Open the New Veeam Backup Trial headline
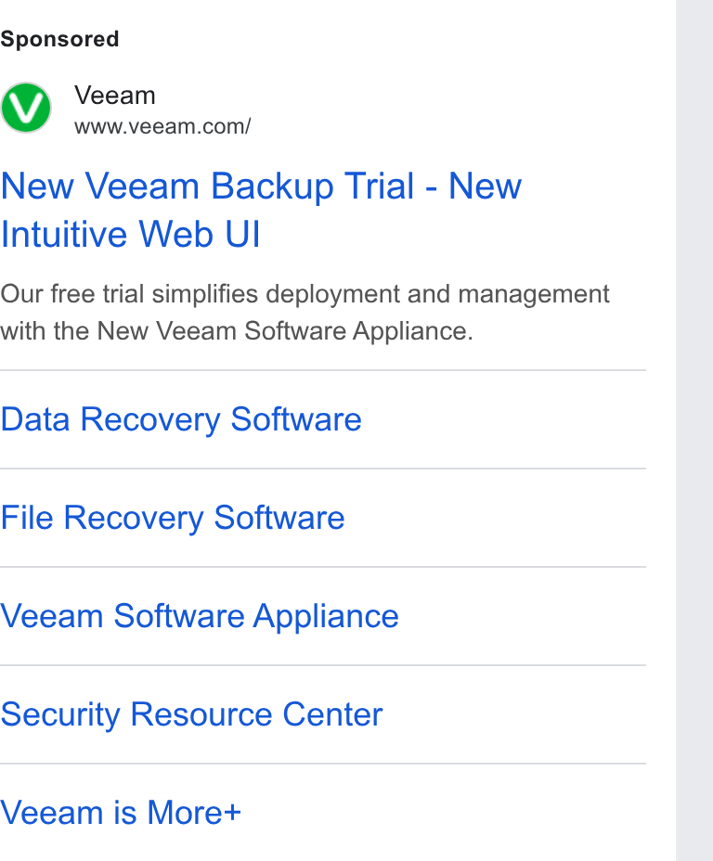 click(261, 186)
